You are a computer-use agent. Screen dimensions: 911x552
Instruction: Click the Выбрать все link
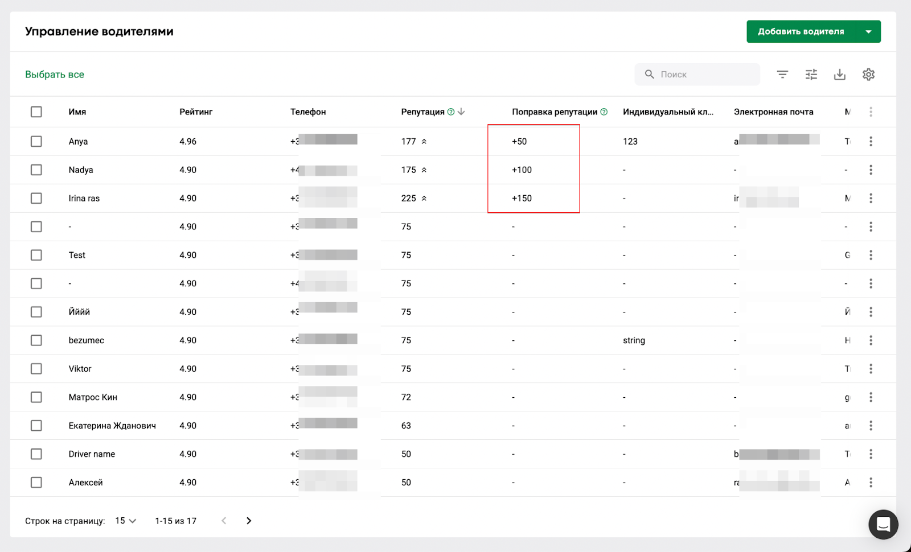[55, 75]
